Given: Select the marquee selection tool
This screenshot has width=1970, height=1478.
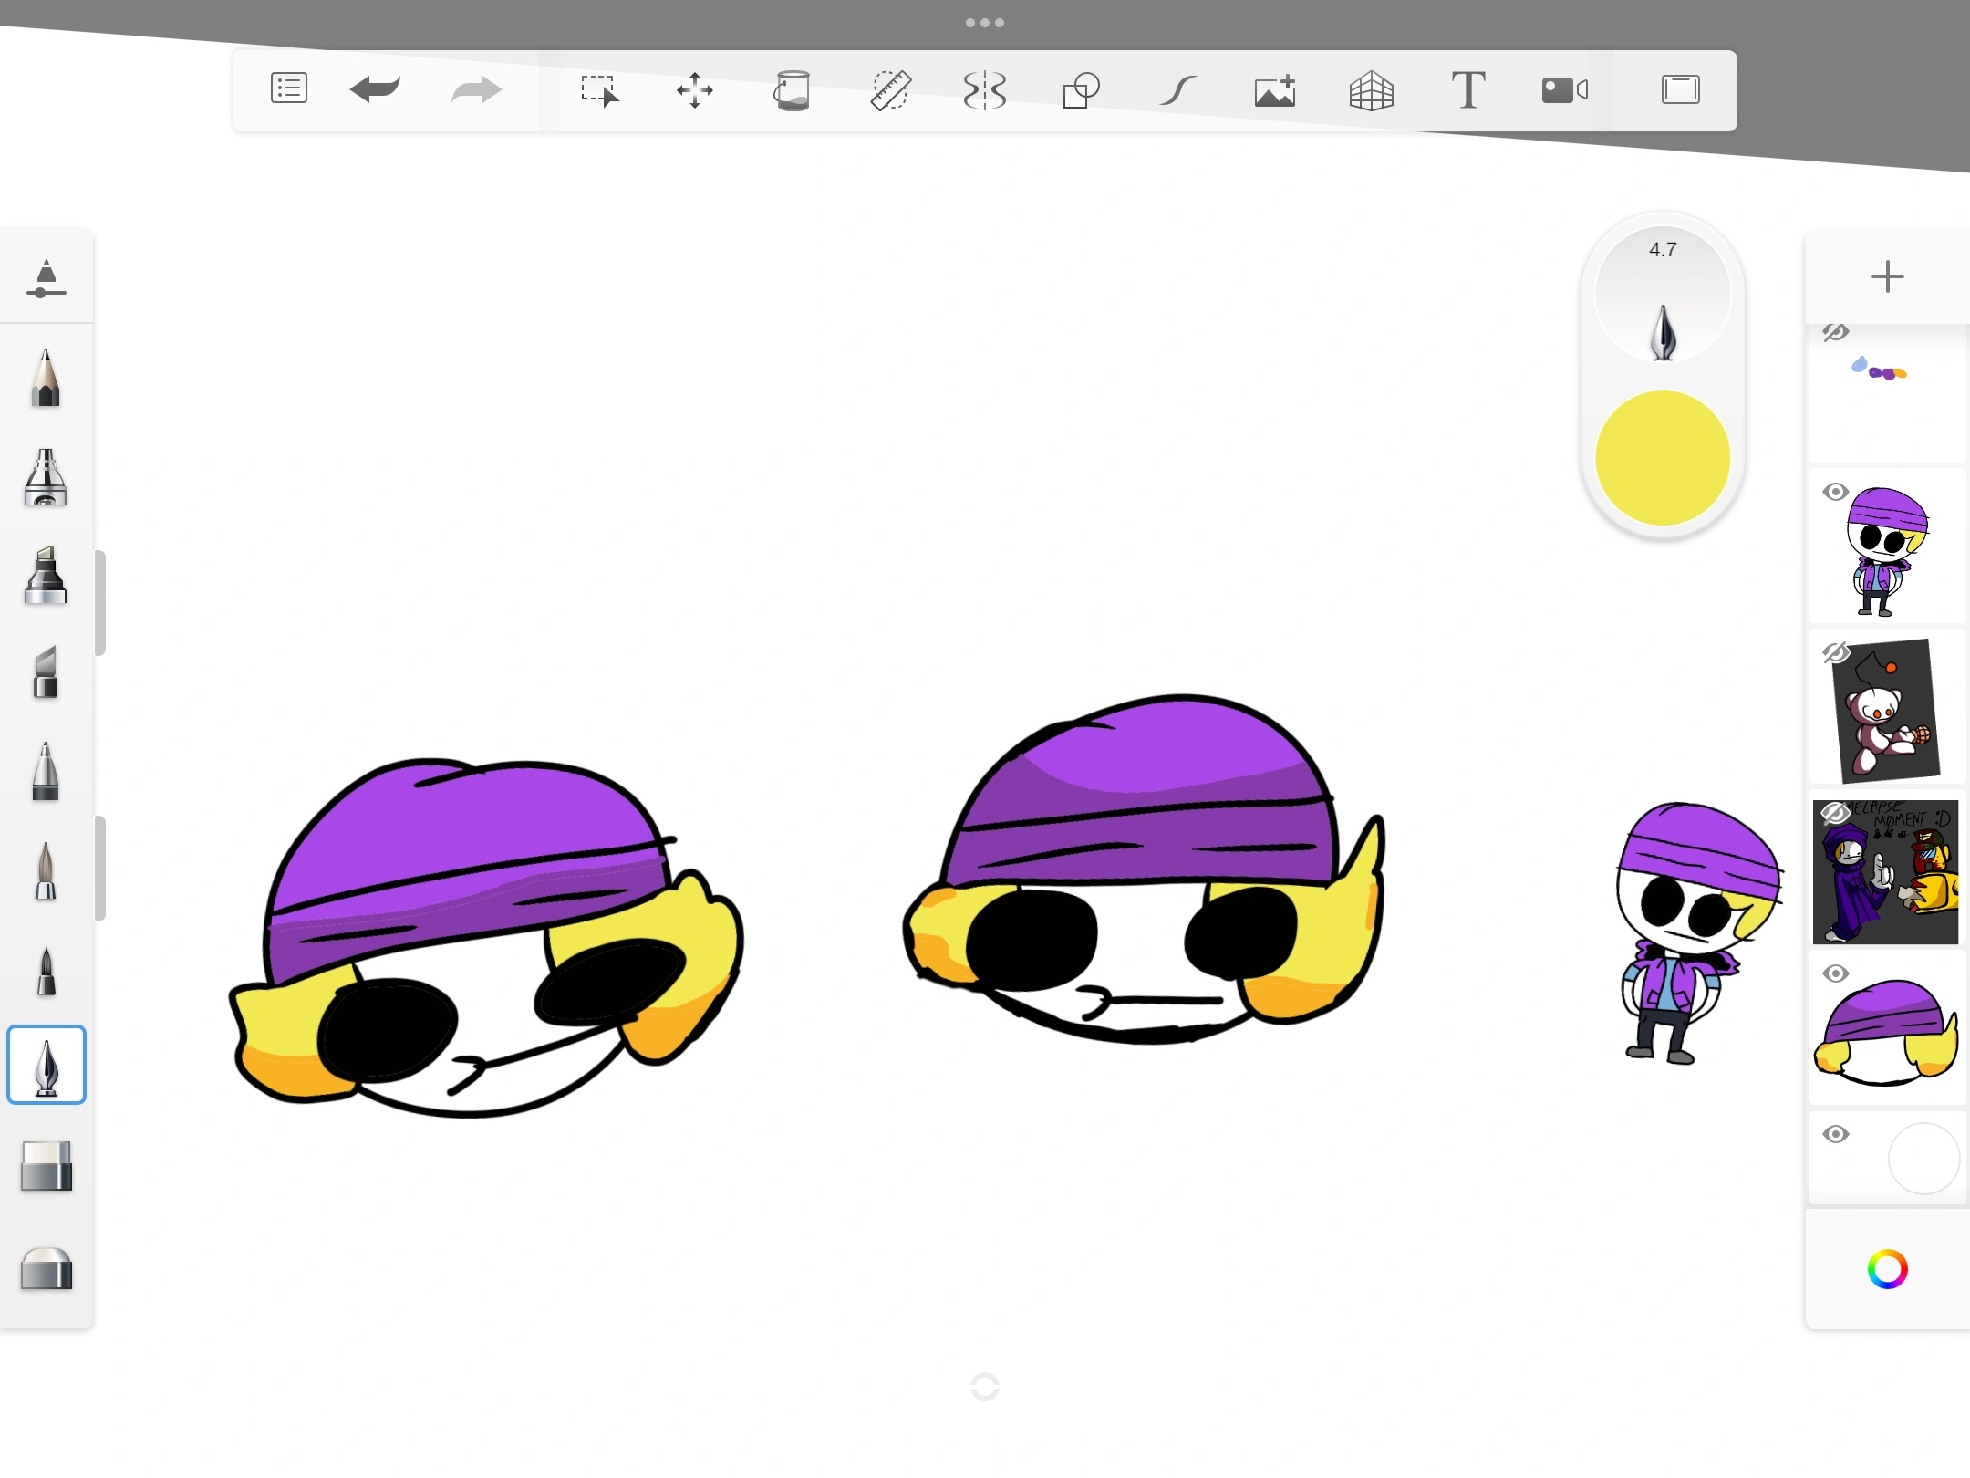Looking at the screenshot, I should pos(599,90).
